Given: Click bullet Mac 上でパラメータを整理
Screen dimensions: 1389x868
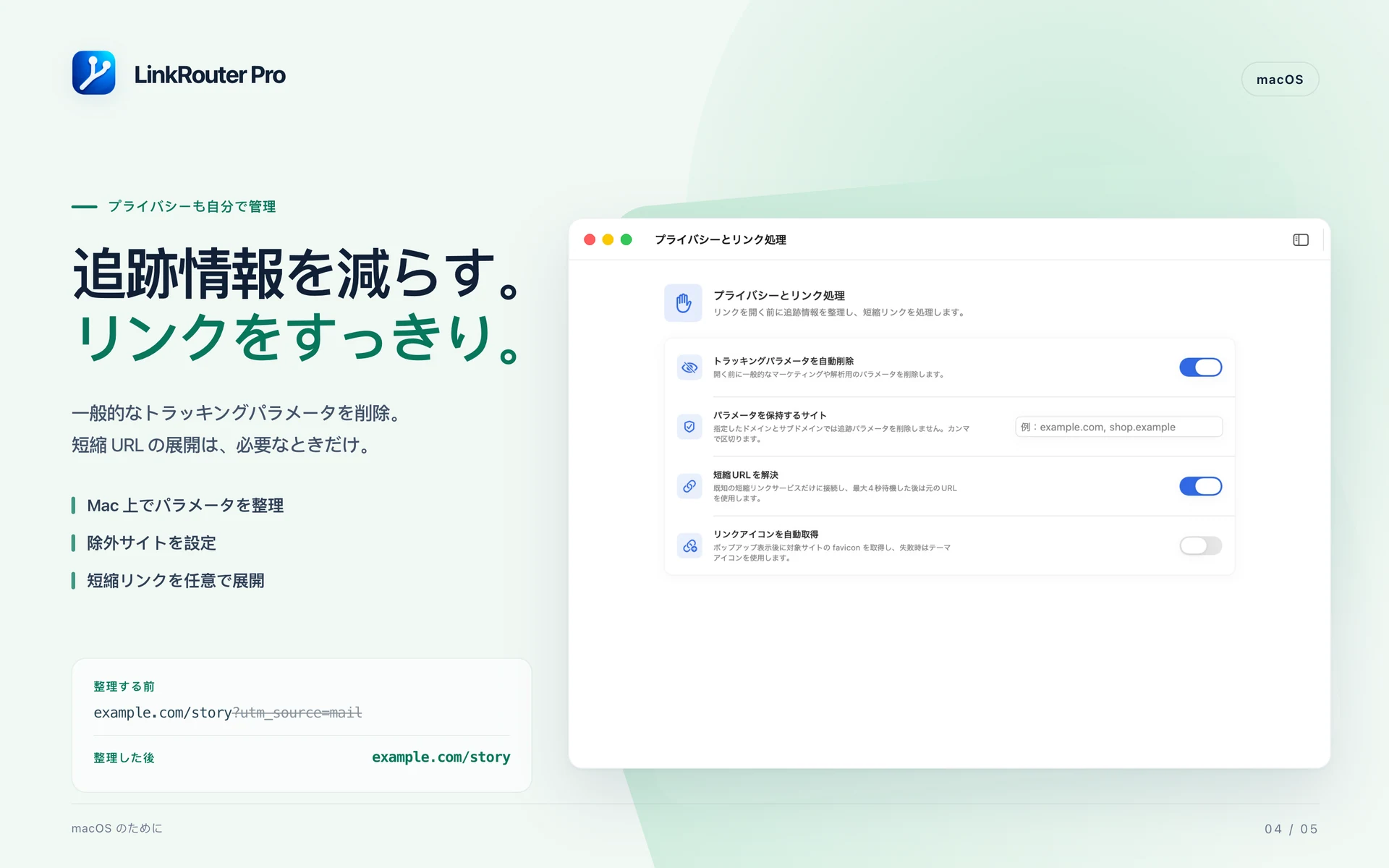Looking at the screenshot, I should click(185, 506).
